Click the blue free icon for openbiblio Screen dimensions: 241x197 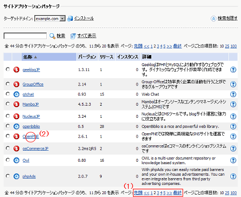click(x=16, y=127)
